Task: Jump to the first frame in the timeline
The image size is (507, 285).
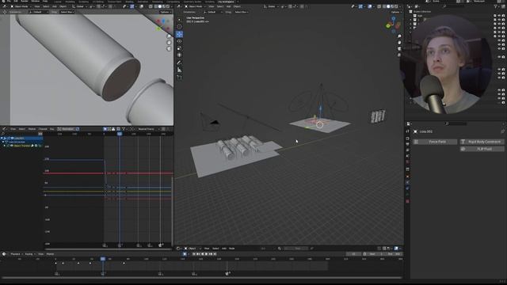Action: point(194,254)
